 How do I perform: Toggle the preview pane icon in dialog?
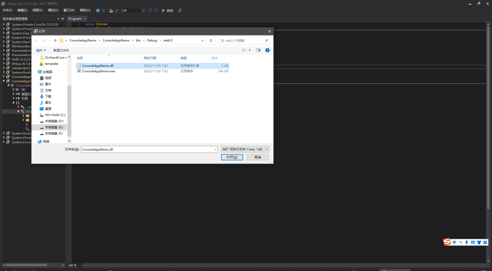[258, 50]
